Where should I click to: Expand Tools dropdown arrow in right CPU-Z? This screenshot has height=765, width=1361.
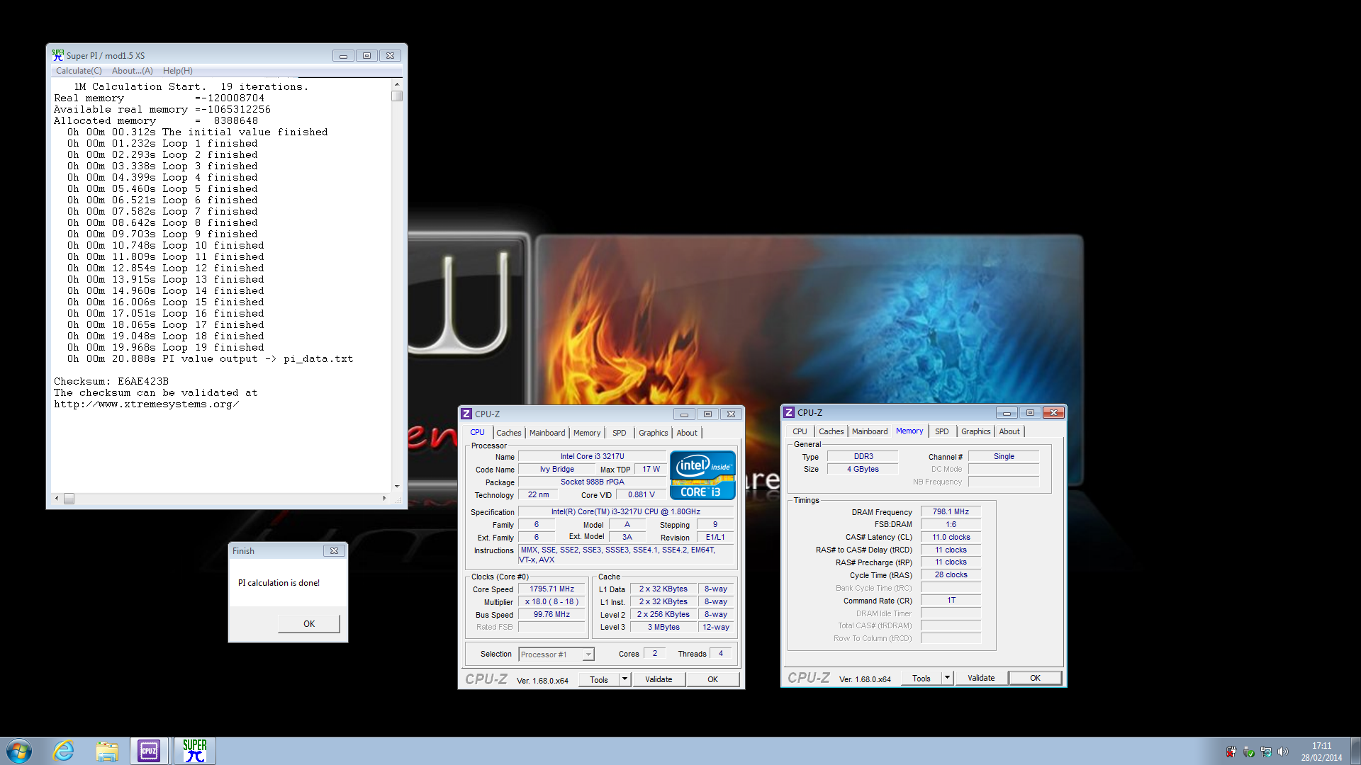947,678
